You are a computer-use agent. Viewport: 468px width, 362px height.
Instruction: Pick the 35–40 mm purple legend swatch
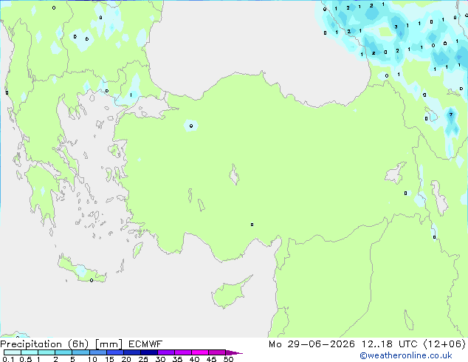tap(183, 352)
